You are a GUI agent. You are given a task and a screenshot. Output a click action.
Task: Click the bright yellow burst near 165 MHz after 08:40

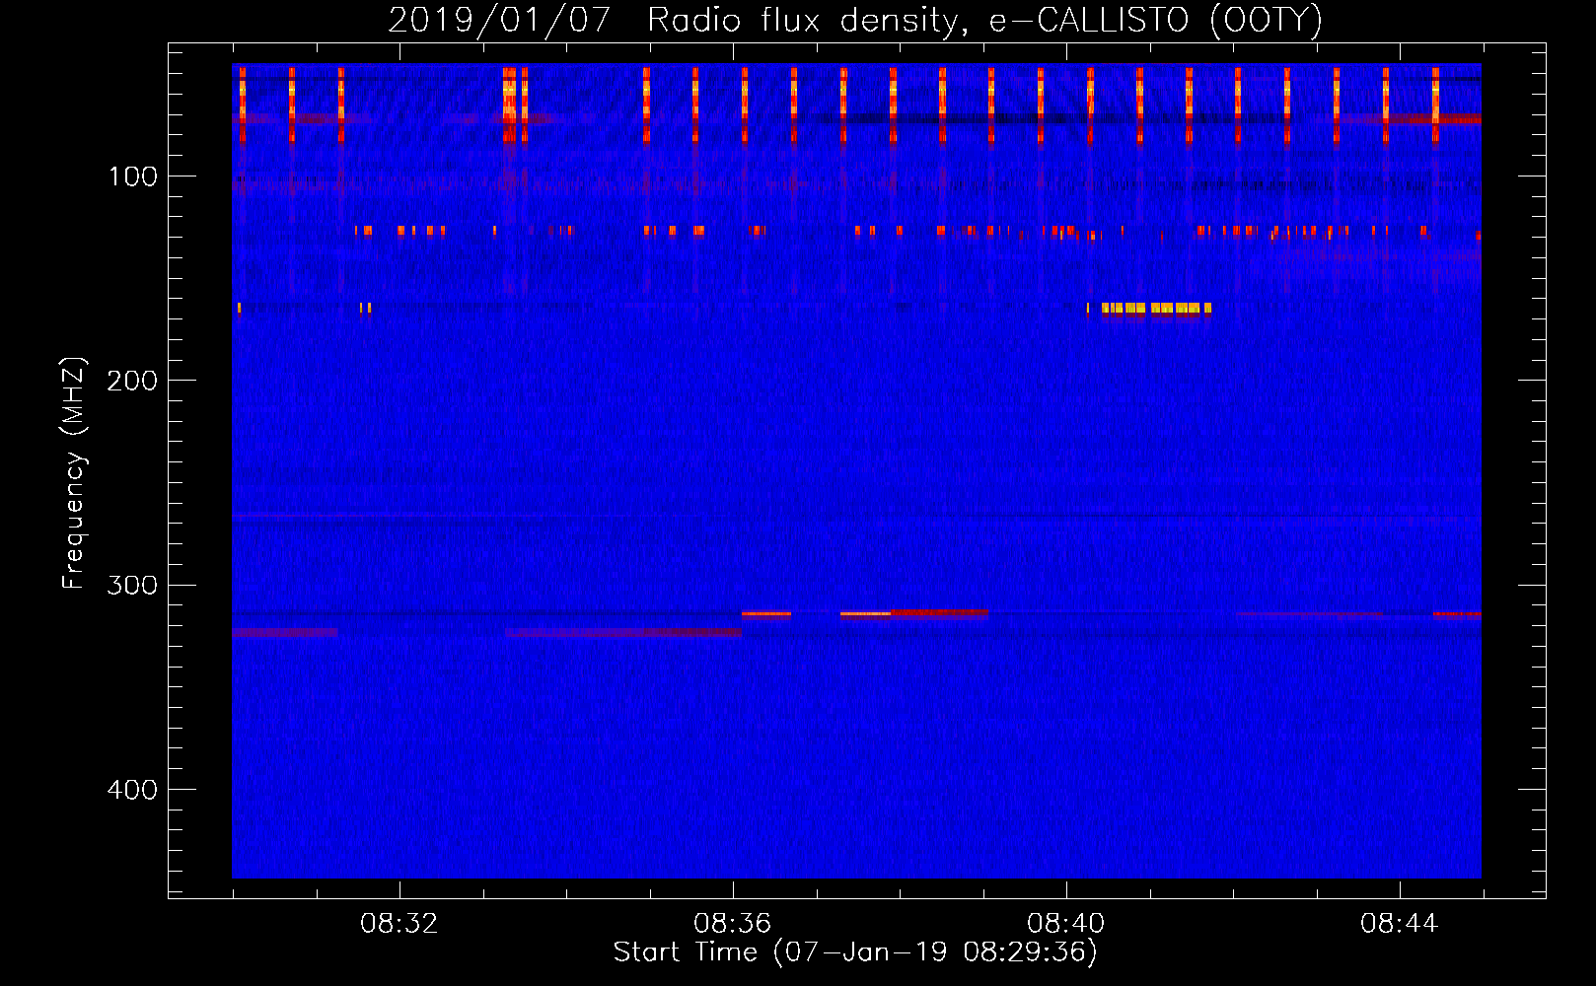point(1155,309)
